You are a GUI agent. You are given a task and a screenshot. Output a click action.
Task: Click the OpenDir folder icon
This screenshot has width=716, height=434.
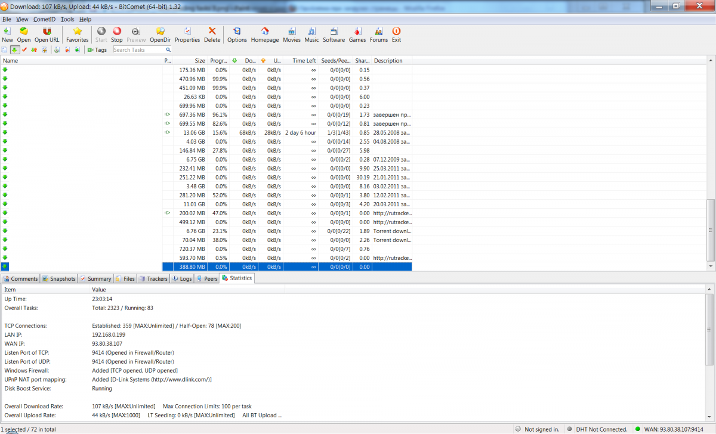coord(160,31)
